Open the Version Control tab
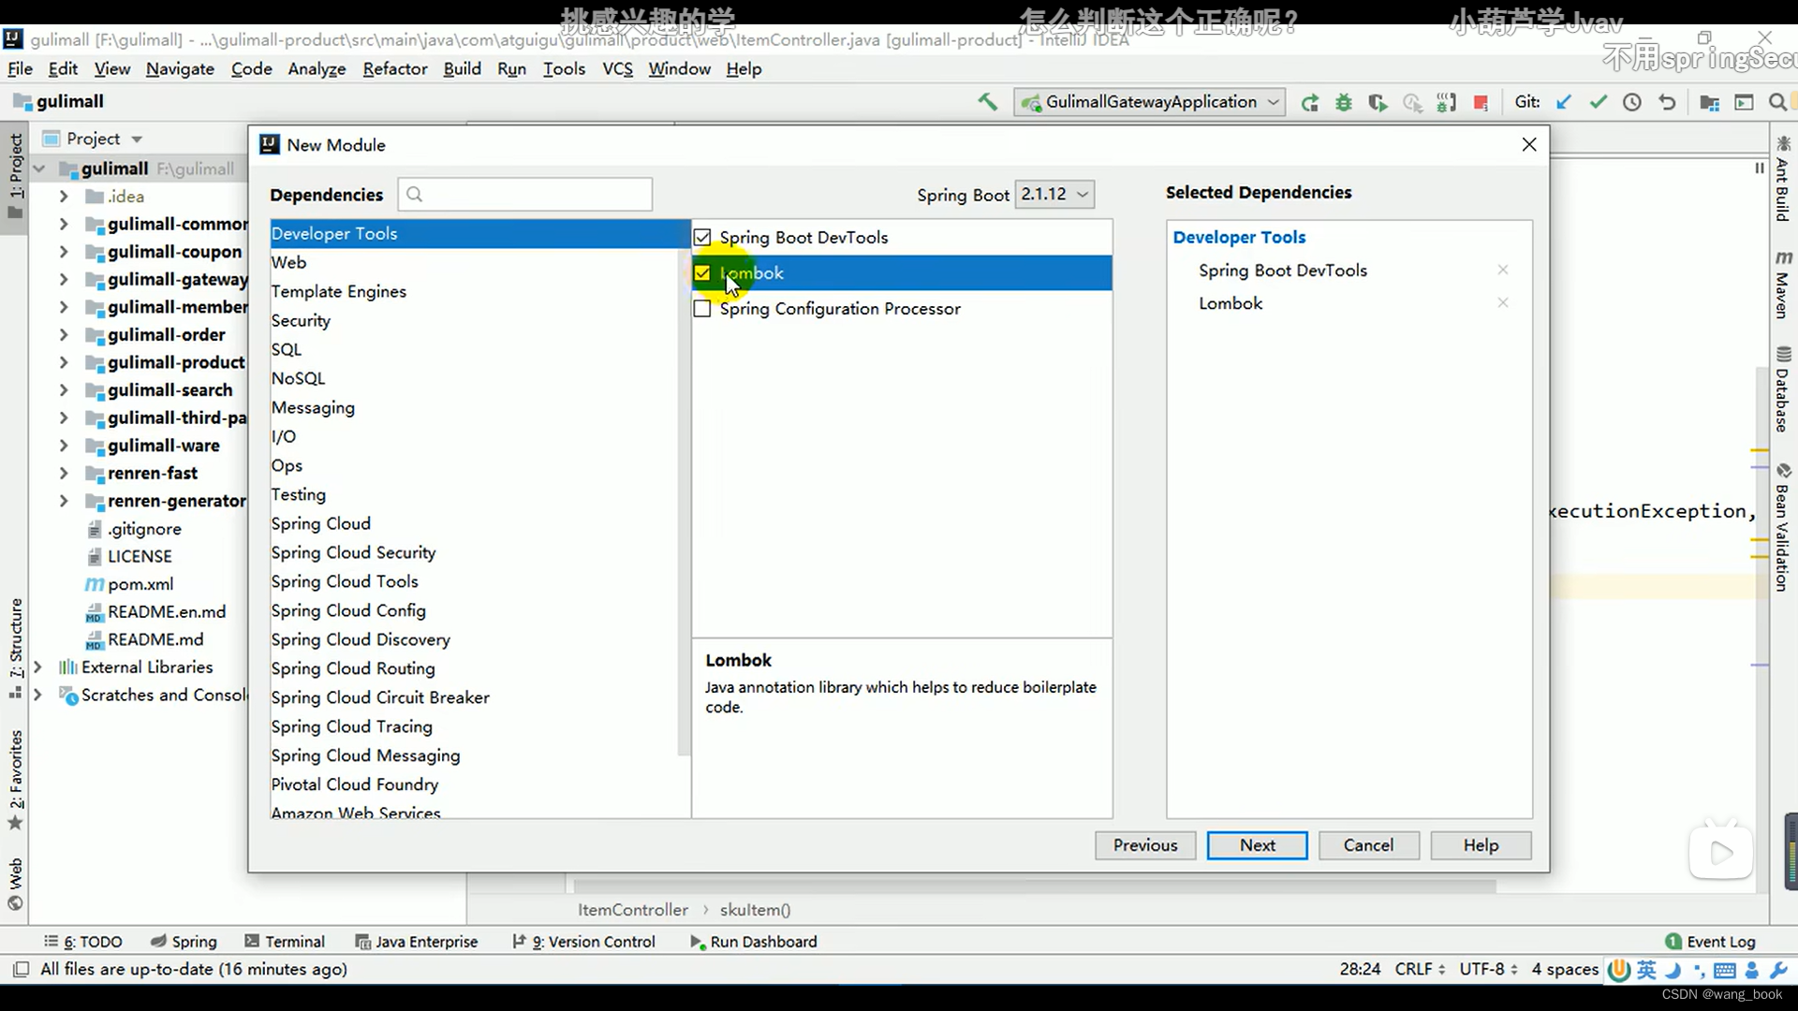1798x1011 pixels. [584, 942]
